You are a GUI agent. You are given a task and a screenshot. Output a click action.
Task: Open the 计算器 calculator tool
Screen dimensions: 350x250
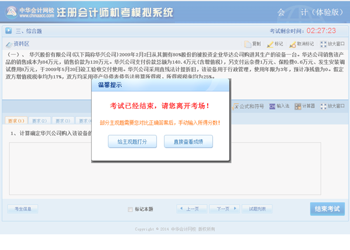[x=304, y=106]
